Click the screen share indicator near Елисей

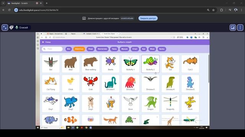[11, 27]
